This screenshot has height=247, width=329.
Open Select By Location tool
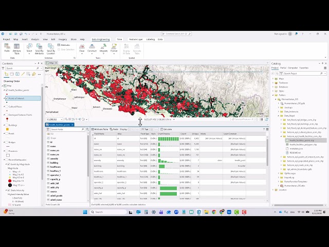click(x=51, y=49)
